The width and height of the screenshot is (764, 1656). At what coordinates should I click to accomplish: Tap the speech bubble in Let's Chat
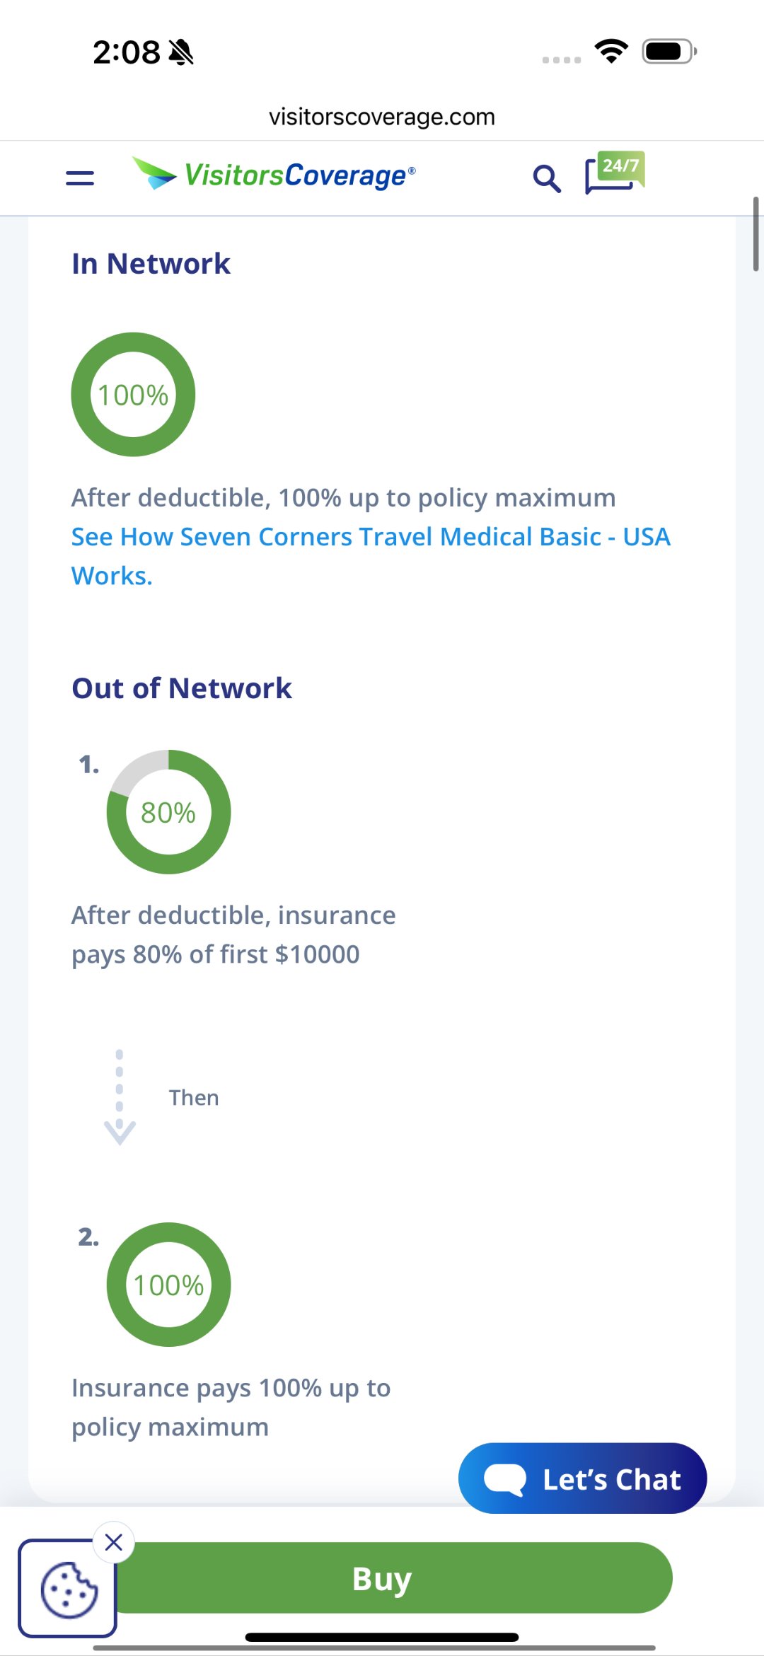click(x=504, y=1479)
